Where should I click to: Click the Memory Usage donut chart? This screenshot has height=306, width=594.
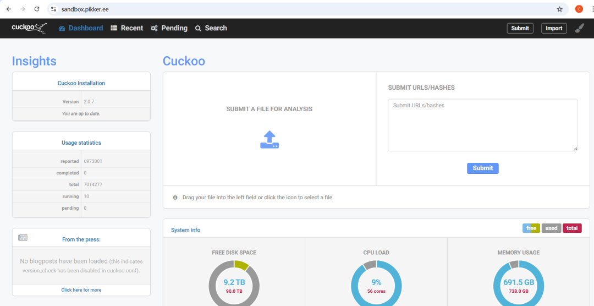pos(519,283)
